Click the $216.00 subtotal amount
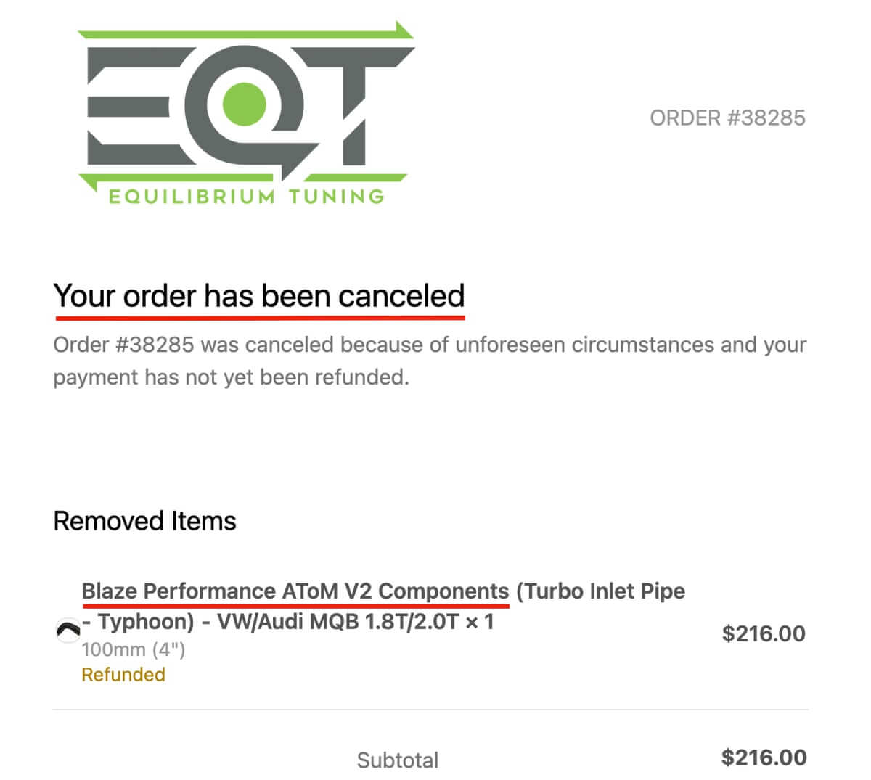The image size is (871, 780). coord(763,758)
